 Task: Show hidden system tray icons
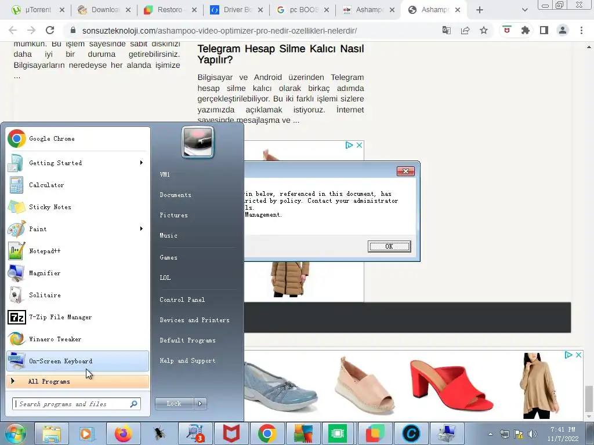[x=490, y=434]
